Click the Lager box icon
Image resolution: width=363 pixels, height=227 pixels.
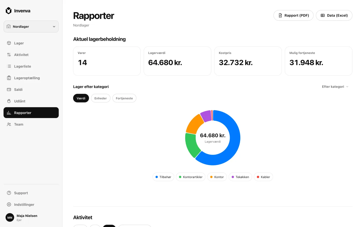tap(9, 43)
